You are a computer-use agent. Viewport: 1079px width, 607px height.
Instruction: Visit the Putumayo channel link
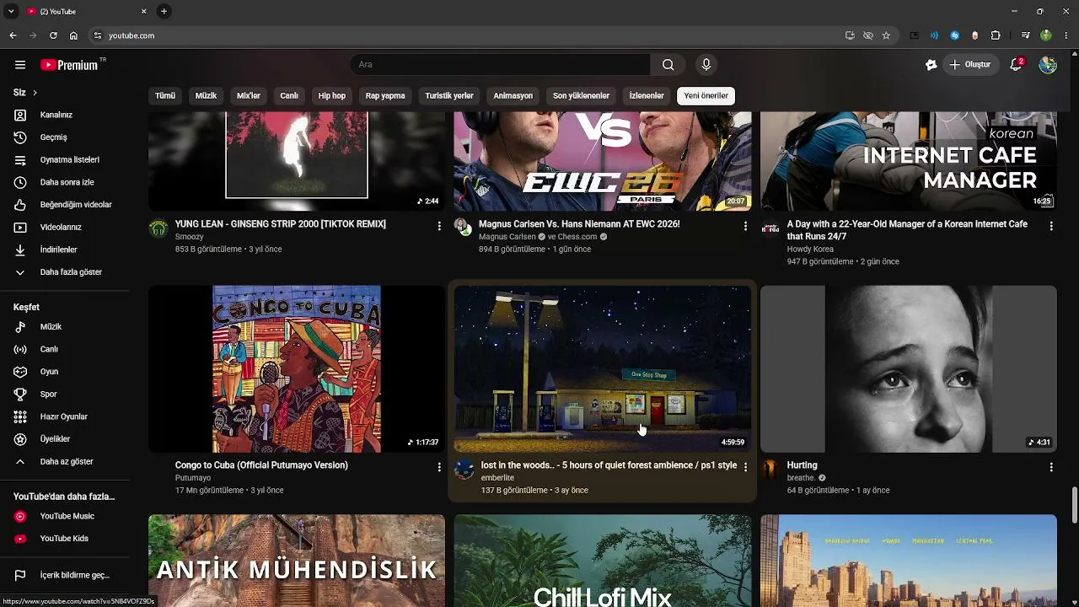(x=193, y=478)
